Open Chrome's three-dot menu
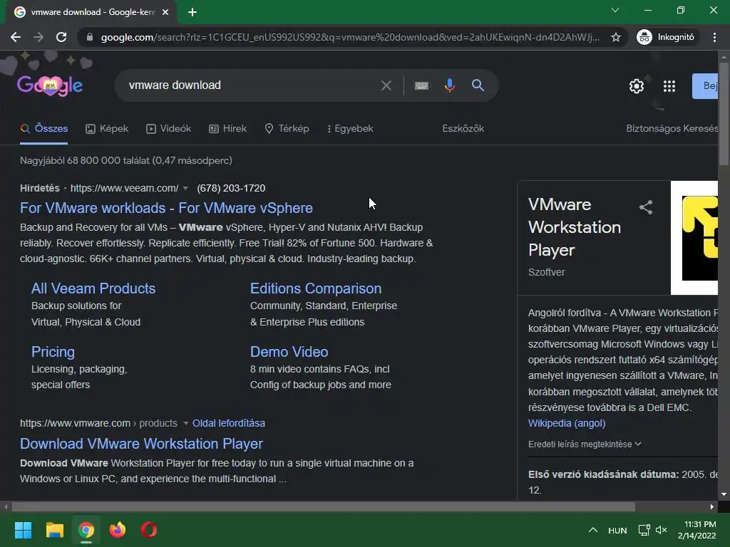The width and height of the screenshot is (730, 547). [x=714, y=37]
